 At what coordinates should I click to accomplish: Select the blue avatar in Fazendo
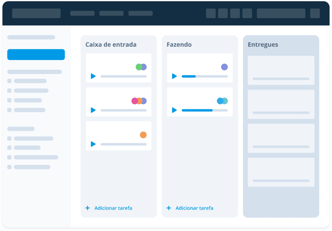(x=220, y=101)
